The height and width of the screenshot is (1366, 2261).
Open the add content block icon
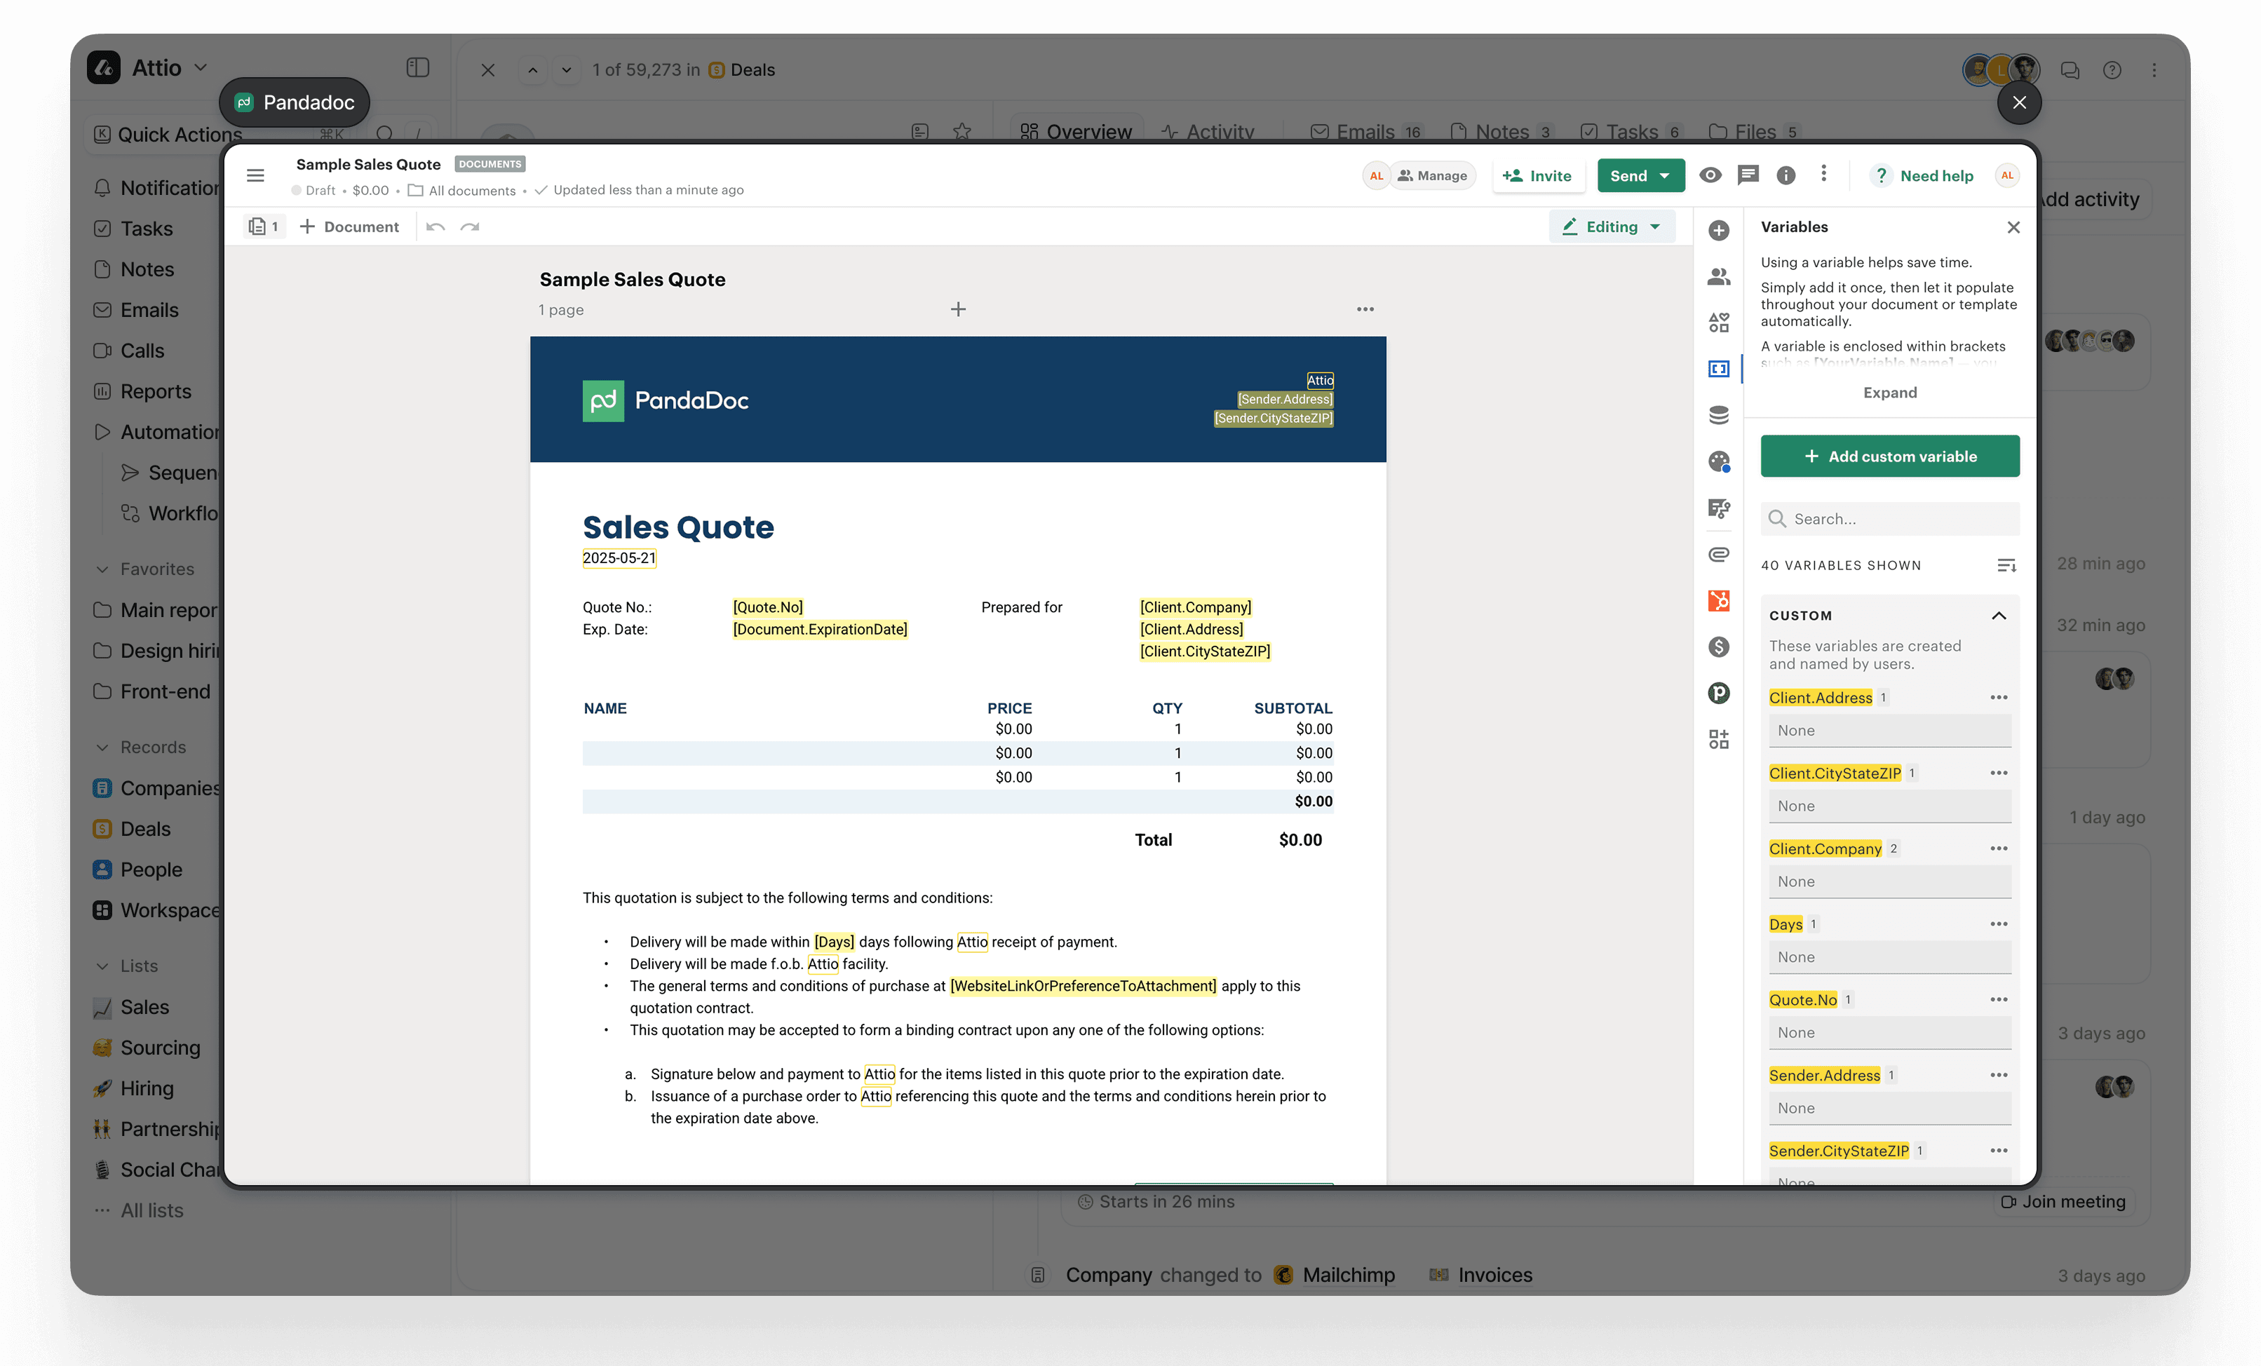[1719, 230]
